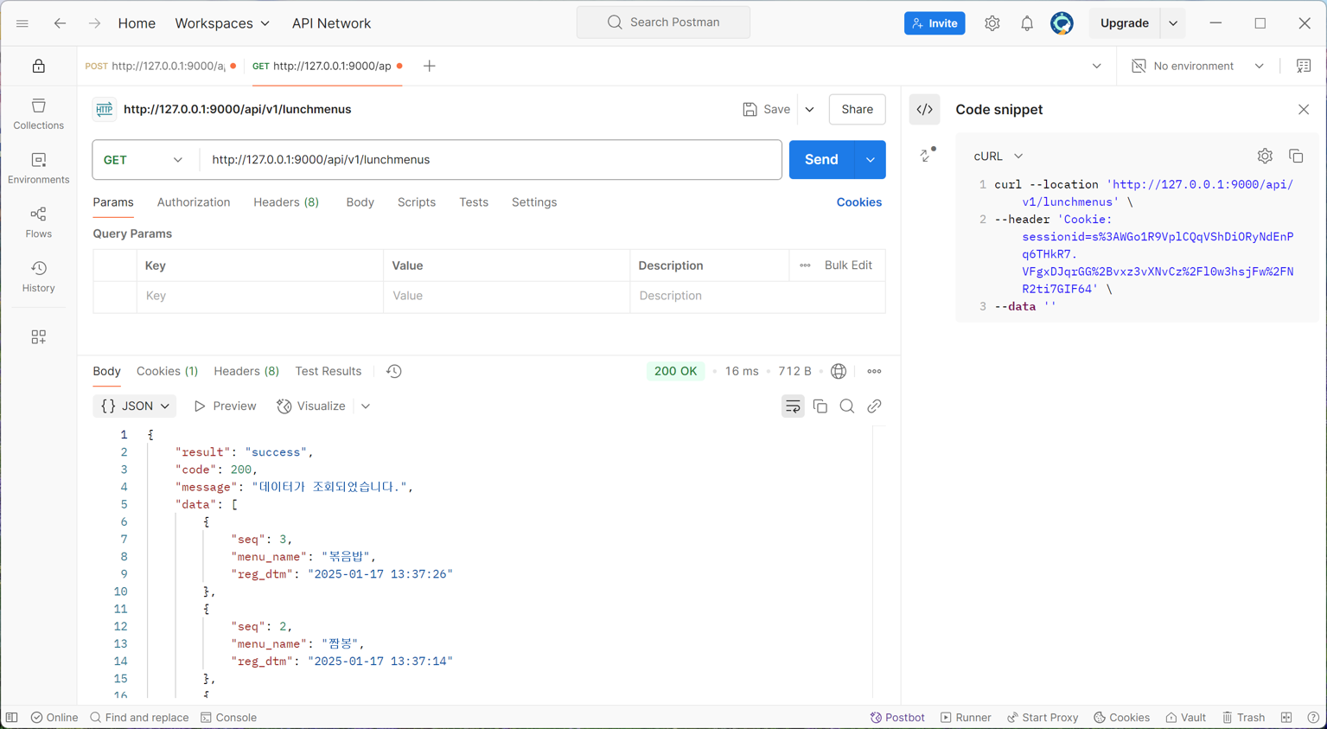Open the hamburger menu in title bar

[x=22, y=23]
